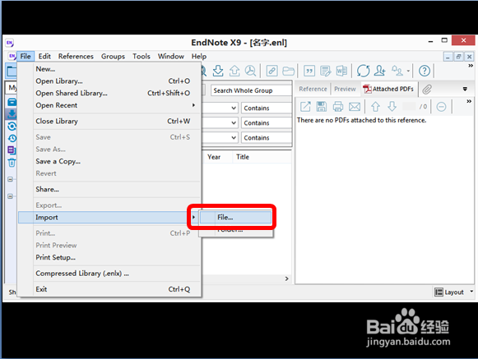Click the Sync Status sidebar icon

coord(12,126)
